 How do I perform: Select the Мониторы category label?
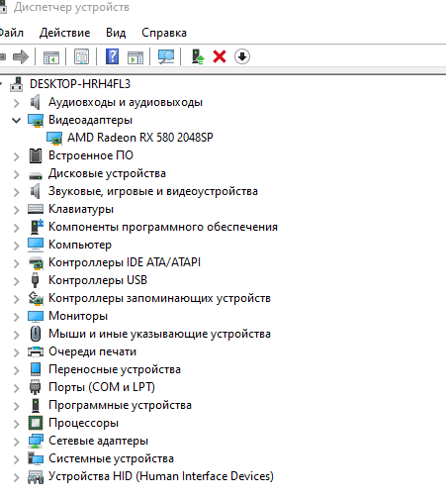coord(78,316)
